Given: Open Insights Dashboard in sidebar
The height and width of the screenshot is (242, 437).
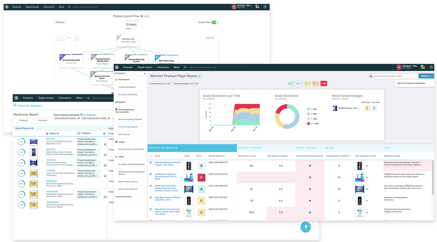Looking at the screenshot, I should (127, 87).
